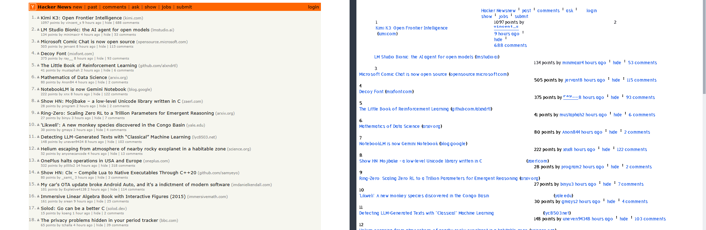Viewport: 706px width, 230px height.
Task: Open 'past' in the orange header
Action: coord(92,7)
